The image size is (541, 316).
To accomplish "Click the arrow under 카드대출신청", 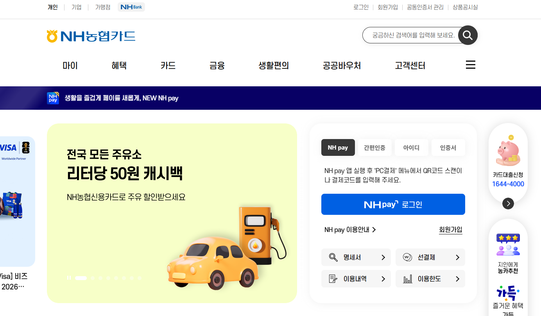I will point(508,204).
